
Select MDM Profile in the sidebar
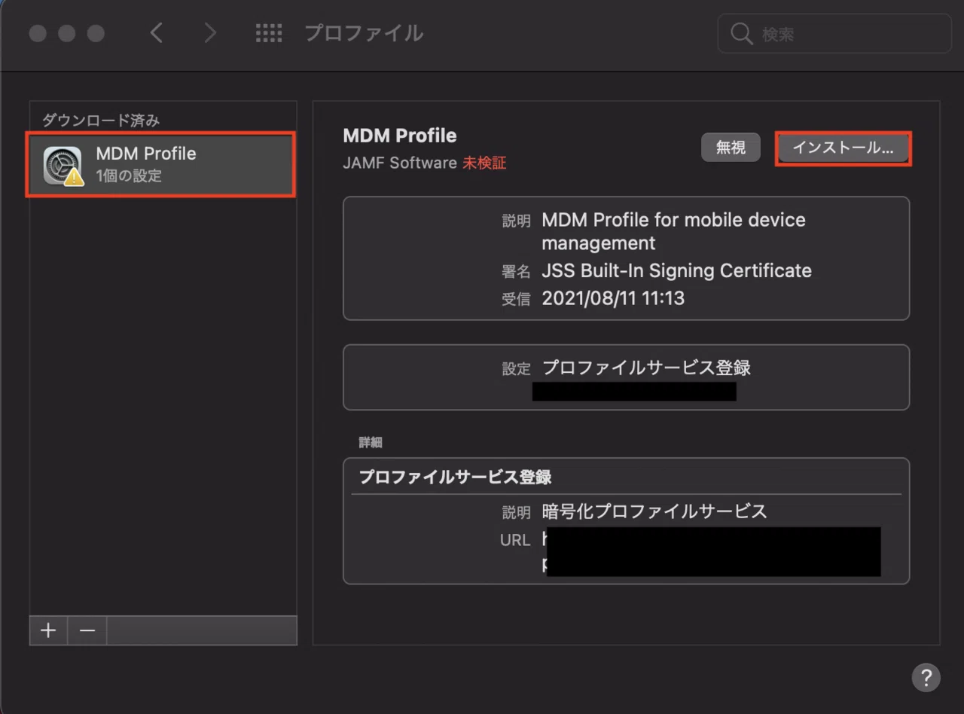click(160, 165)
